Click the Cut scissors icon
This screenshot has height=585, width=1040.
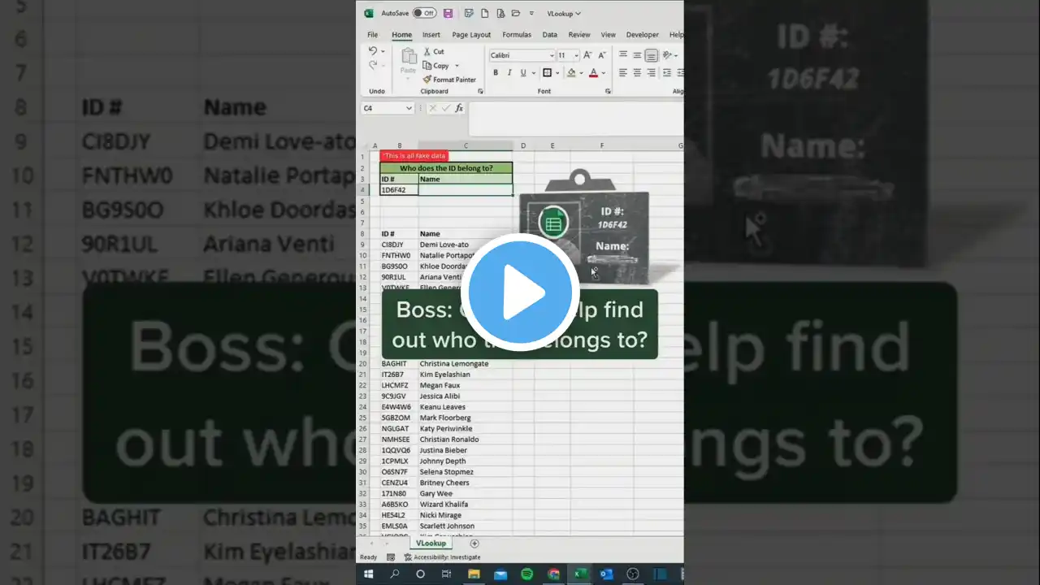click(427, 51)
